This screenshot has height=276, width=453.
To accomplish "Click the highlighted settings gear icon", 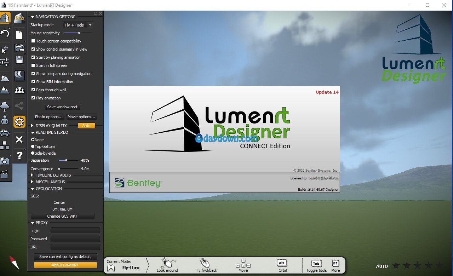I will (19, 122).
